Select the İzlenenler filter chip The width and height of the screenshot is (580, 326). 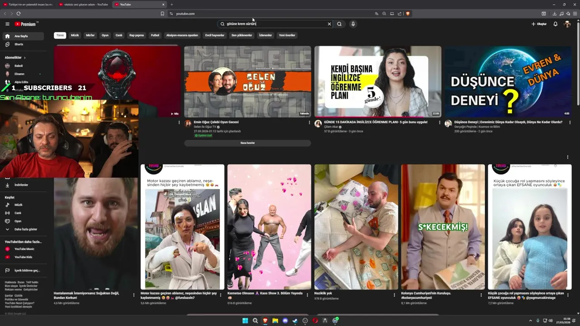click(266, 35)
